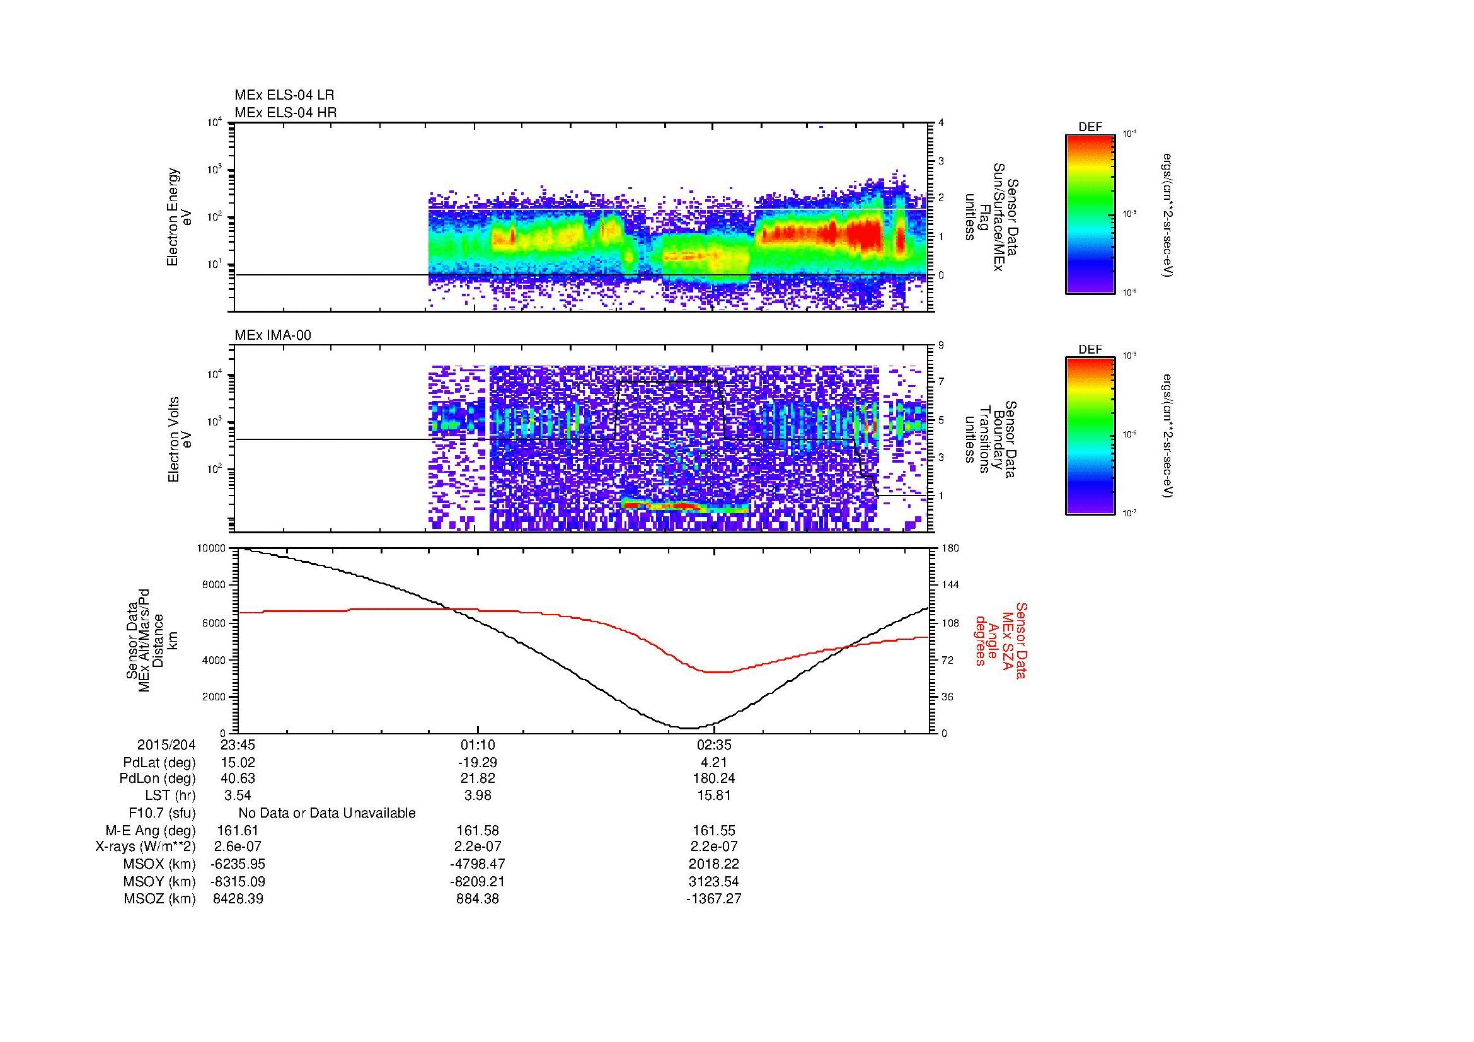Click the 'Electron Energy eV' axis label
1474x1042 pixels.
click(180, 217)
